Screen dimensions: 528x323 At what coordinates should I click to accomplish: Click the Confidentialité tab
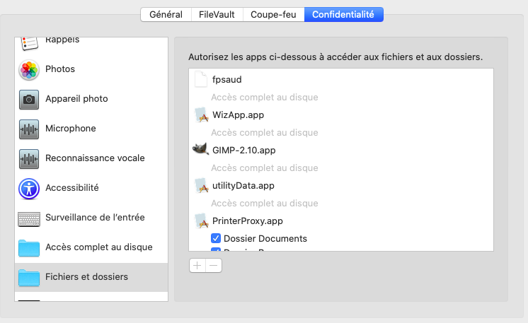[x=343, y=14]
